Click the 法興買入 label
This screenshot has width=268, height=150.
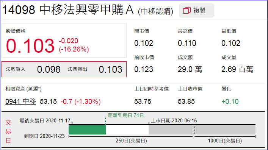(16, 69)
